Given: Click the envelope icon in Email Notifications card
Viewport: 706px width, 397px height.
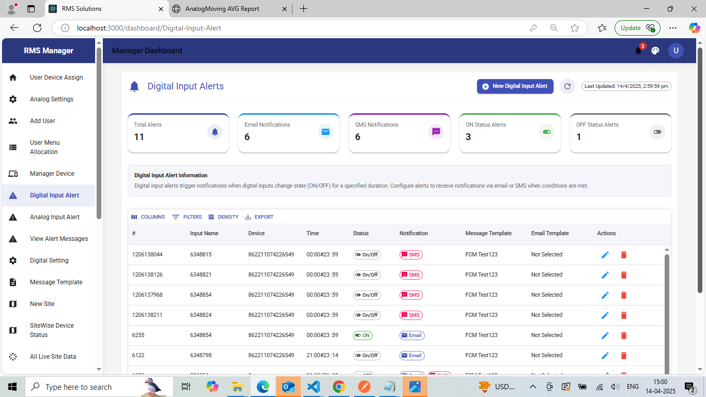Looking at the screenshot, I should (x=326, y=132).
